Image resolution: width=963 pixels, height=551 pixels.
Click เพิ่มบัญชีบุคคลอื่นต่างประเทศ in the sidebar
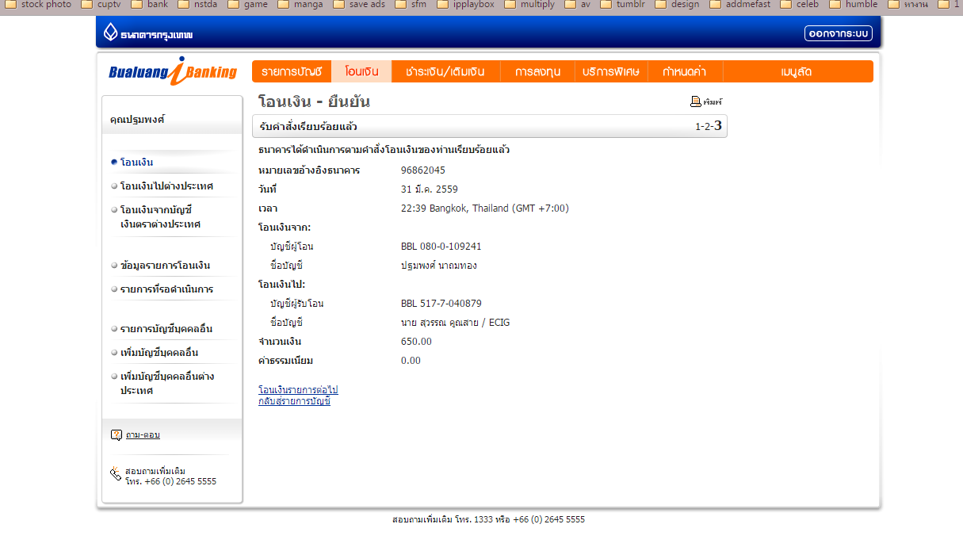click(167, 384)
